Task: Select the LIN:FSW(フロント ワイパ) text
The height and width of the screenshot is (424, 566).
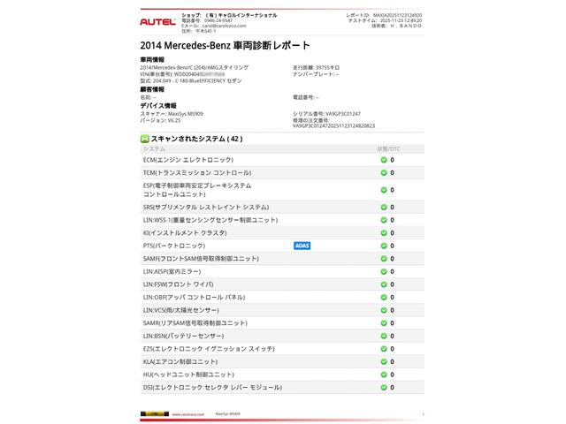Action: [179, 284]
